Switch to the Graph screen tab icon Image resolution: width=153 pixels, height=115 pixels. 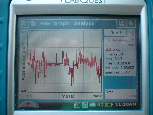click(33, 23)
